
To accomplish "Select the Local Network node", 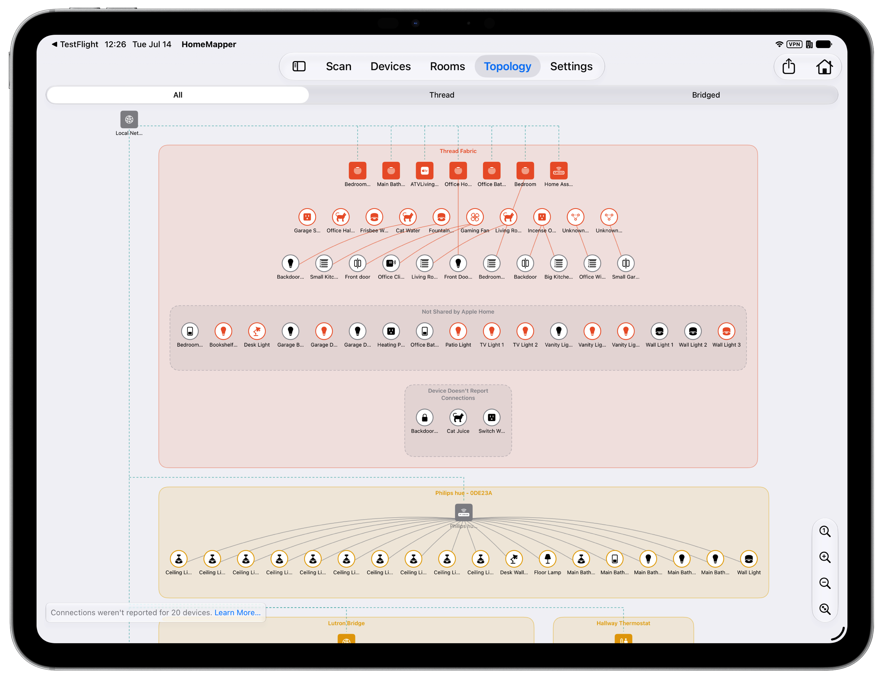I will click(x=129, y=119).
